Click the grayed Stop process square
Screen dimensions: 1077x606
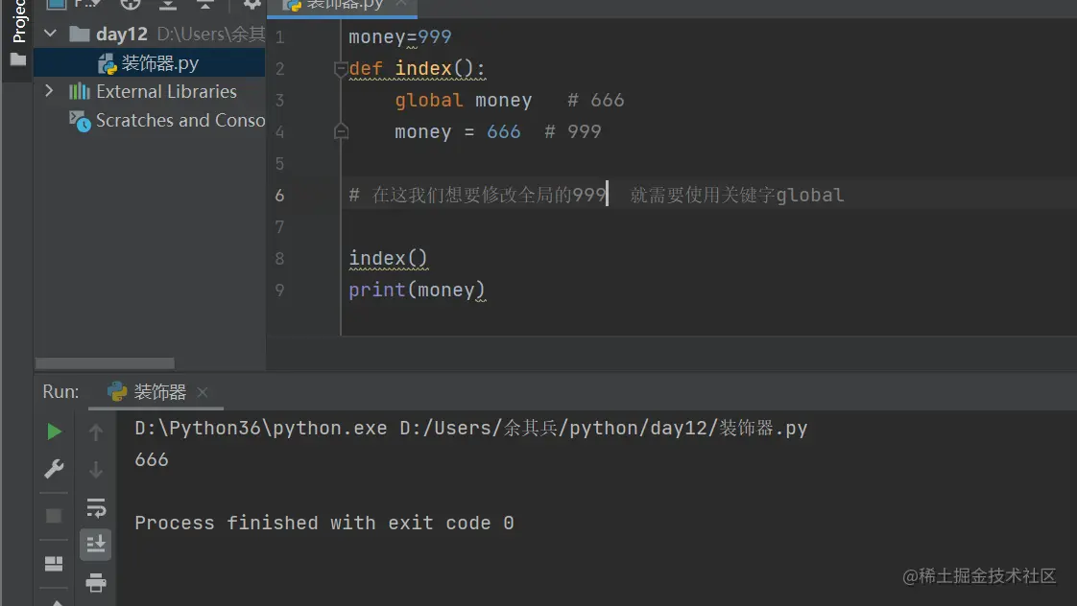[54, 516]
